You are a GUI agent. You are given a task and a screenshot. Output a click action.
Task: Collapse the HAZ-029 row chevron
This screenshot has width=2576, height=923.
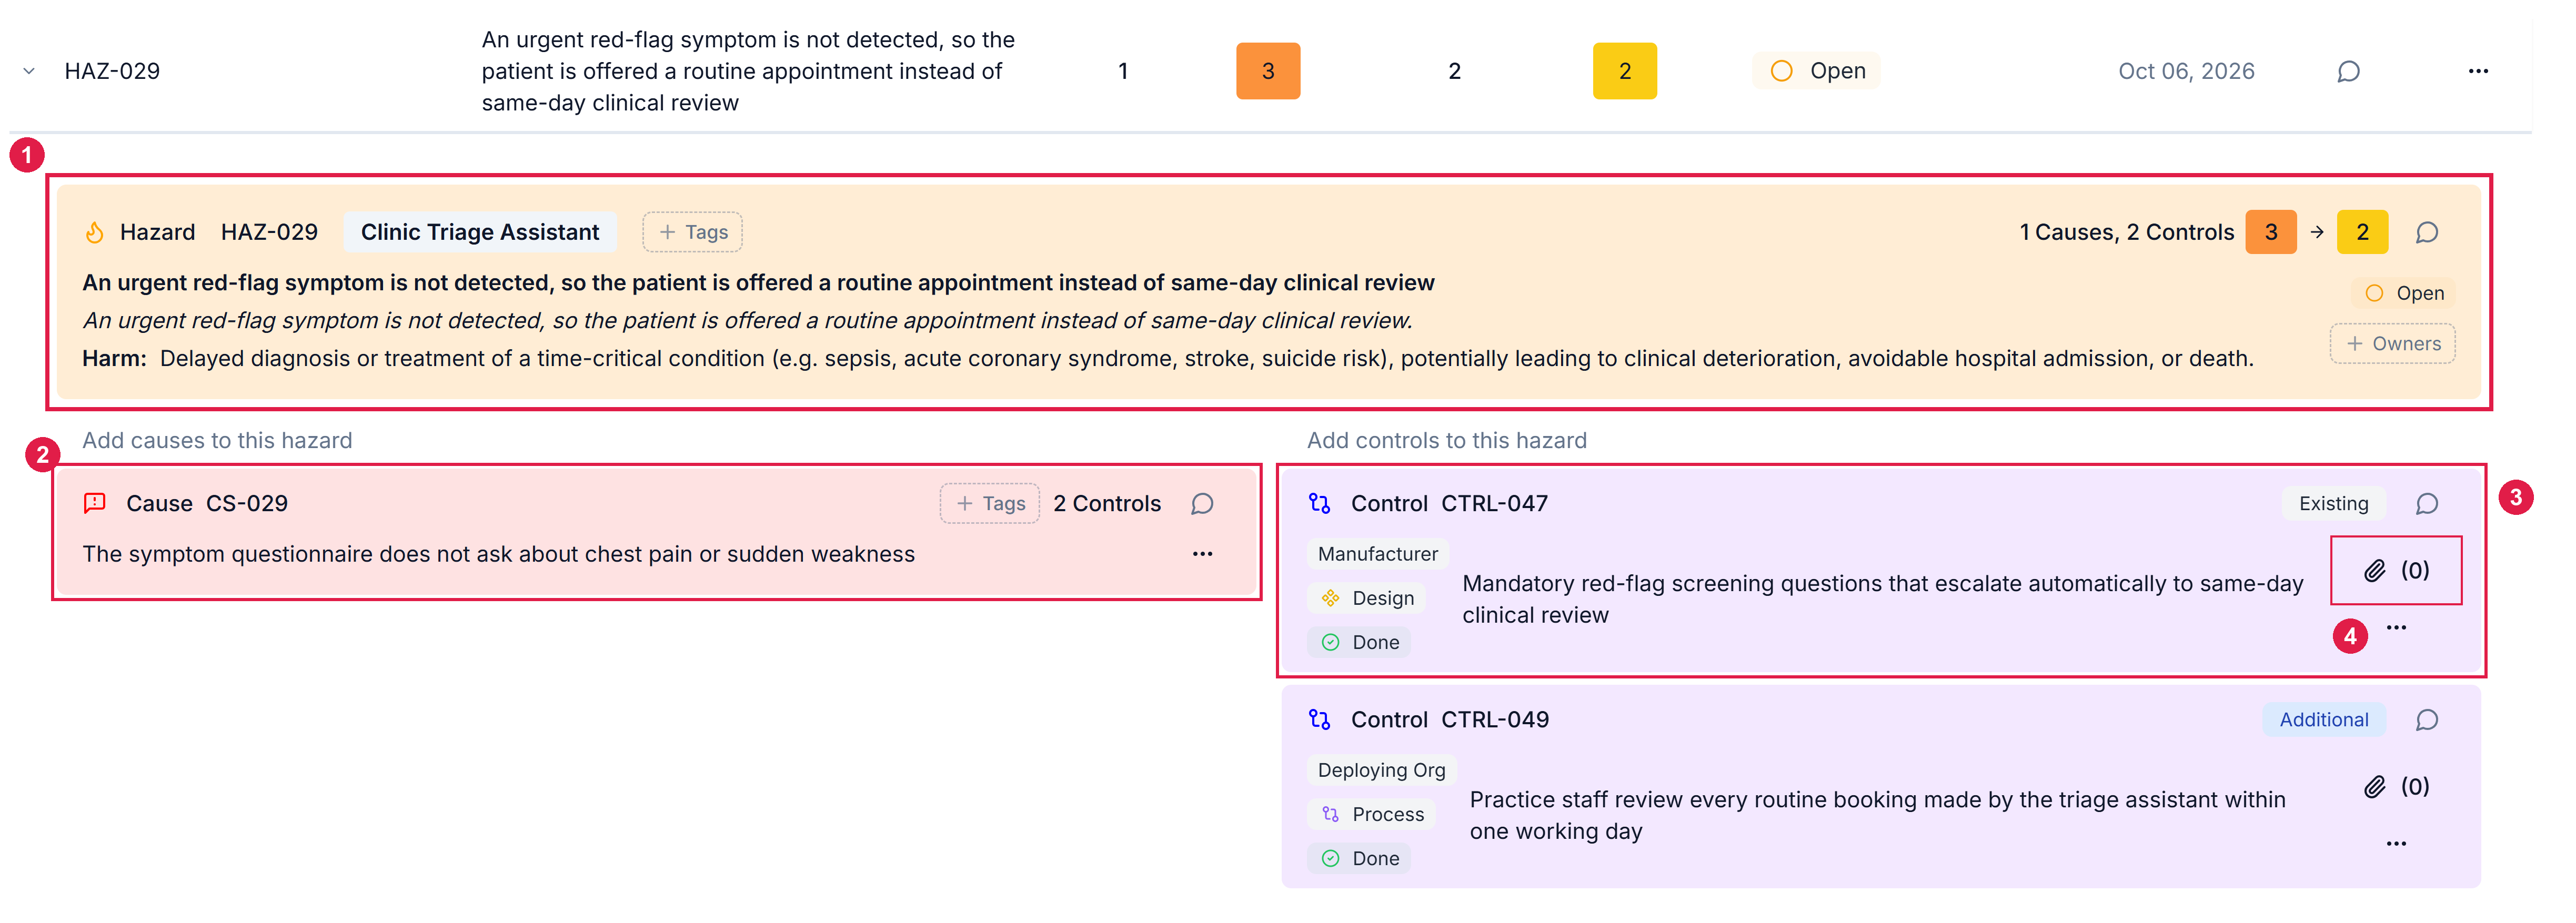[29, 71]
